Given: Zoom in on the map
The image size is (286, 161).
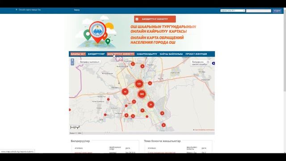Looking at the screenshot, I should click(x=72, y=60).
